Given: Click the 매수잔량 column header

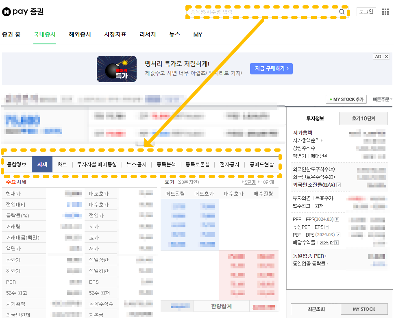Looking at the screenshot, I should (263, 194).
